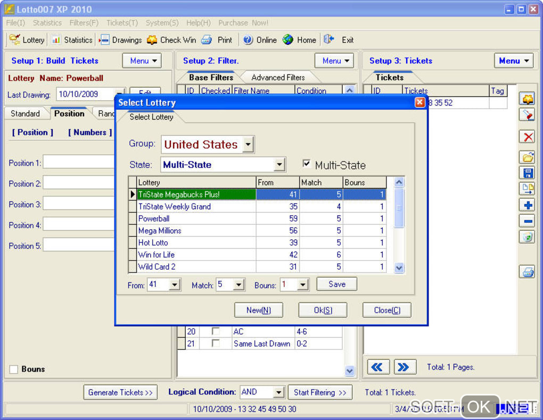Image resolution: width=543 pixels, height=420 pixels.
Task: Click the open folder icon in Tickets sidebar
Action: click(x=527, y=157)
